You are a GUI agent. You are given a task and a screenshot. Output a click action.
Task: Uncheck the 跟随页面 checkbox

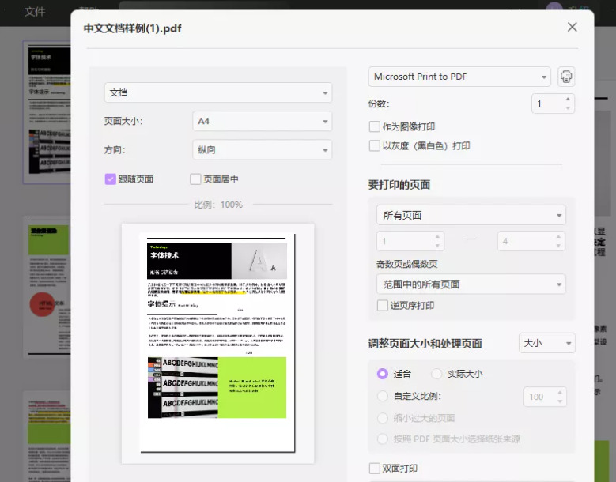[x=111, y=179]
